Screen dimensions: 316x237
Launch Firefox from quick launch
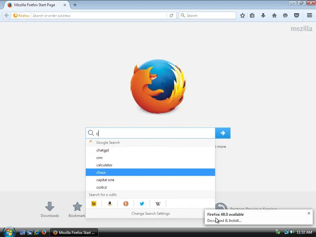(44, 232)
